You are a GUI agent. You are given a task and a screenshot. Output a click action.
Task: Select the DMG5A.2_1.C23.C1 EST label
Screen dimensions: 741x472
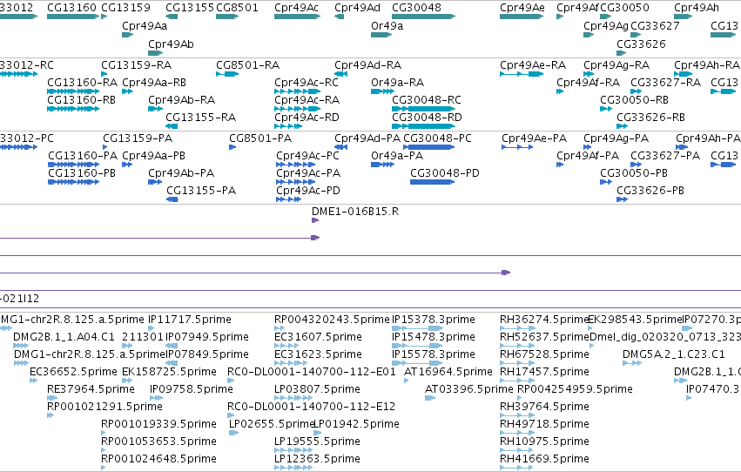click(x=673, y=354)
